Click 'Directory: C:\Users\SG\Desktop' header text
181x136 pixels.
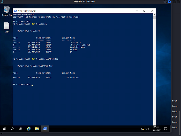[35, 66]
